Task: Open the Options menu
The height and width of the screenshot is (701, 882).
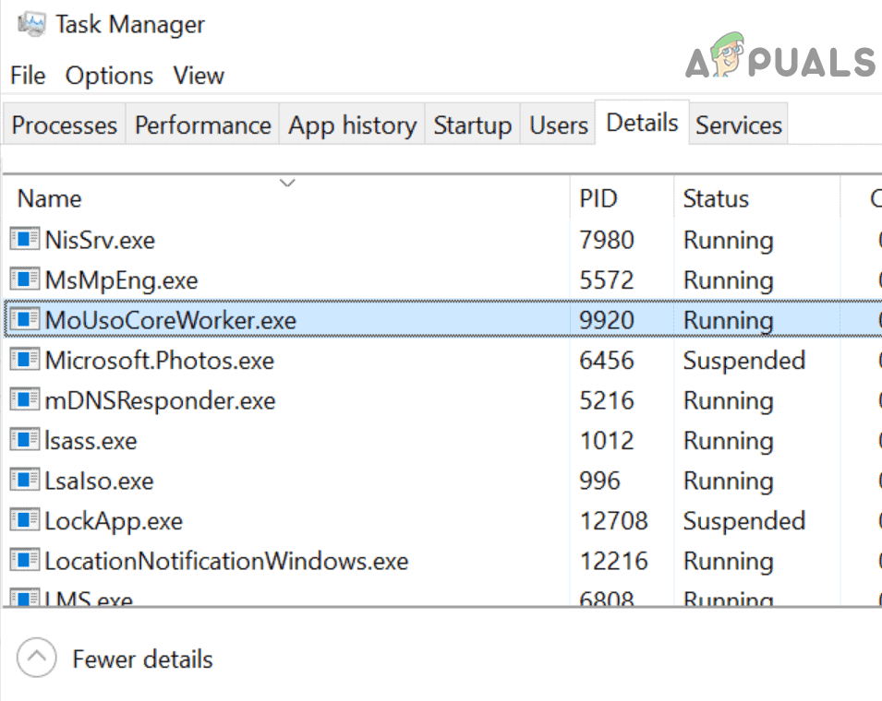Action: pyautogui.click(x=109, y=76)
